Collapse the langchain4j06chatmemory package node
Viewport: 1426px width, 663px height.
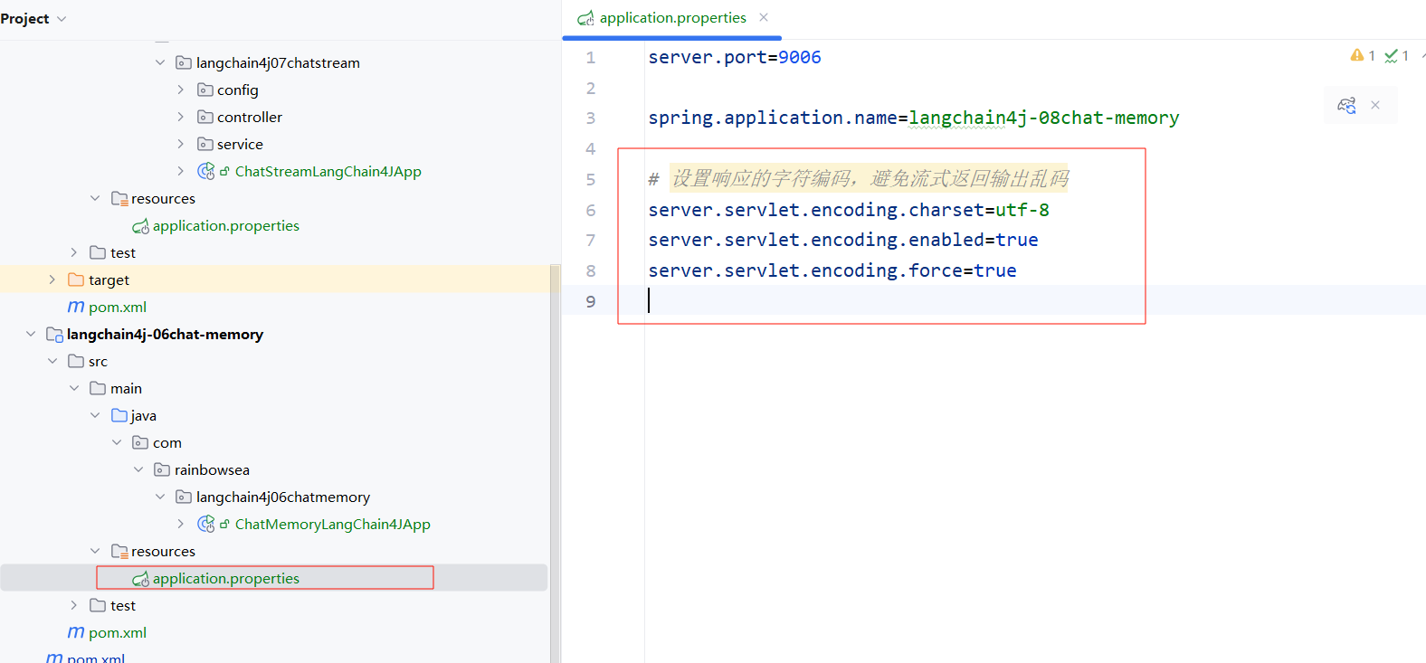point(160,497)
